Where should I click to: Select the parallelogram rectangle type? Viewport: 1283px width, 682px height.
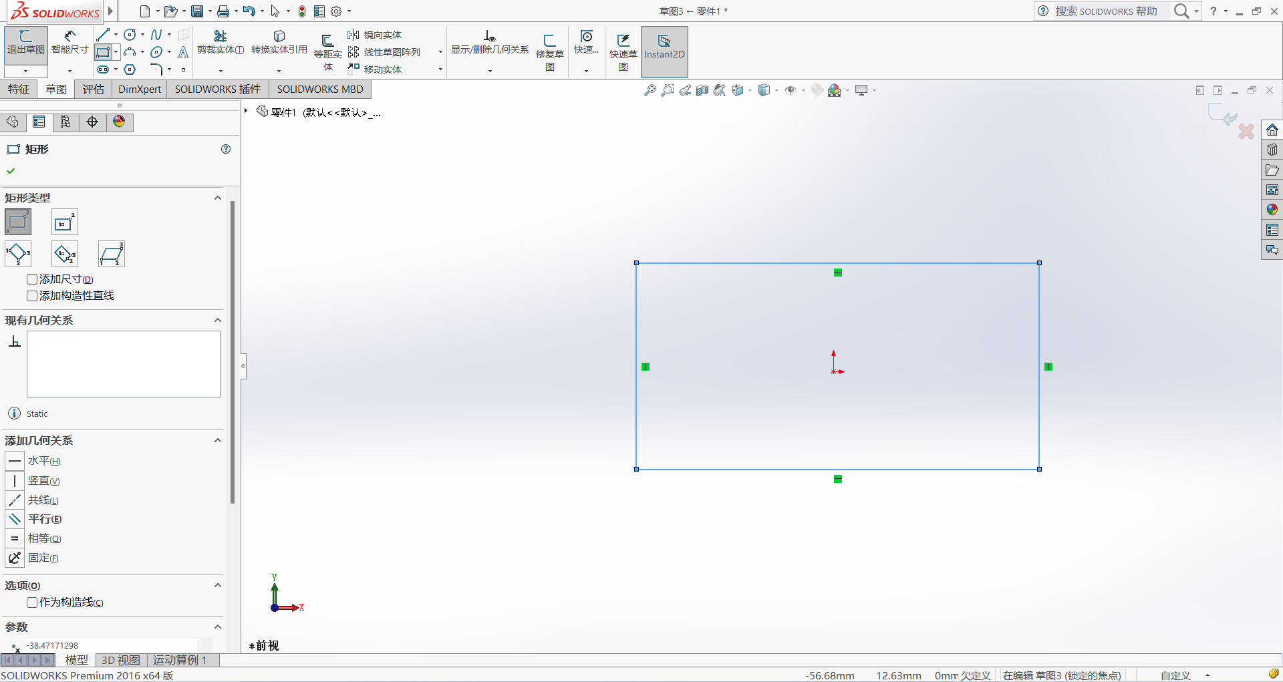pos(112,254)
